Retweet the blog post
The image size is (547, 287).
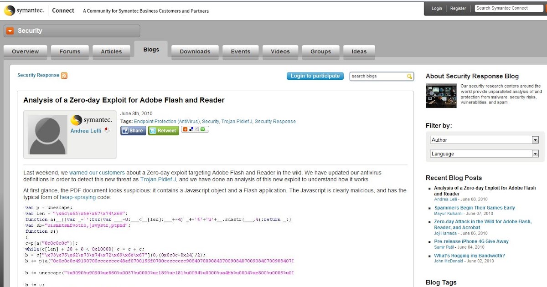(x=164, y=131)
